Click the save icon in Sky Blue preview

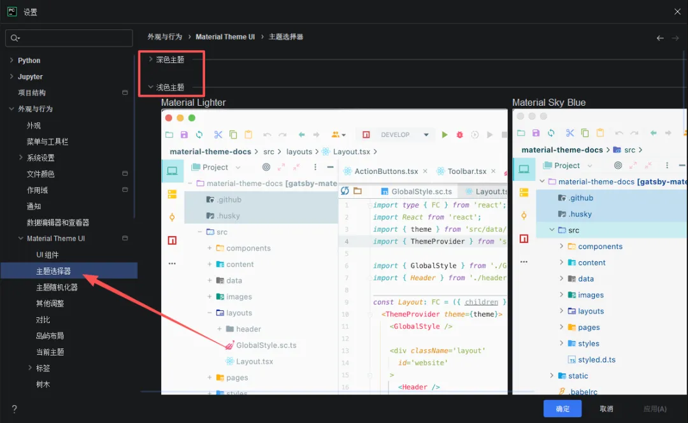(x=536, y=133)
